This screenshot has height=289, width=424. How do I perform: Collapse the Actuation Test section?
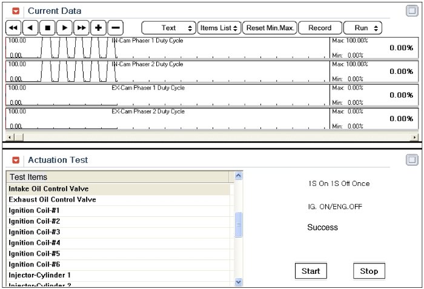[16, 160]
